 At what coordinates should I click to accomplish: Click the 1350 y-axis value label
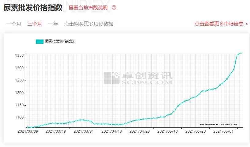pyautogui.click(x=19, y=56)
